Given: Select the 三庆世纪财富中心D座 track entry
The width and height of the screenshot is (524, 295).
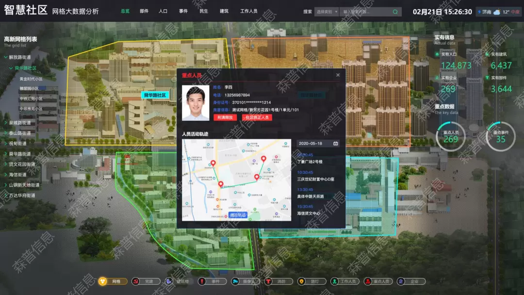Looking at the screenshot, I should pyautogui.click(x=315, y=179).
